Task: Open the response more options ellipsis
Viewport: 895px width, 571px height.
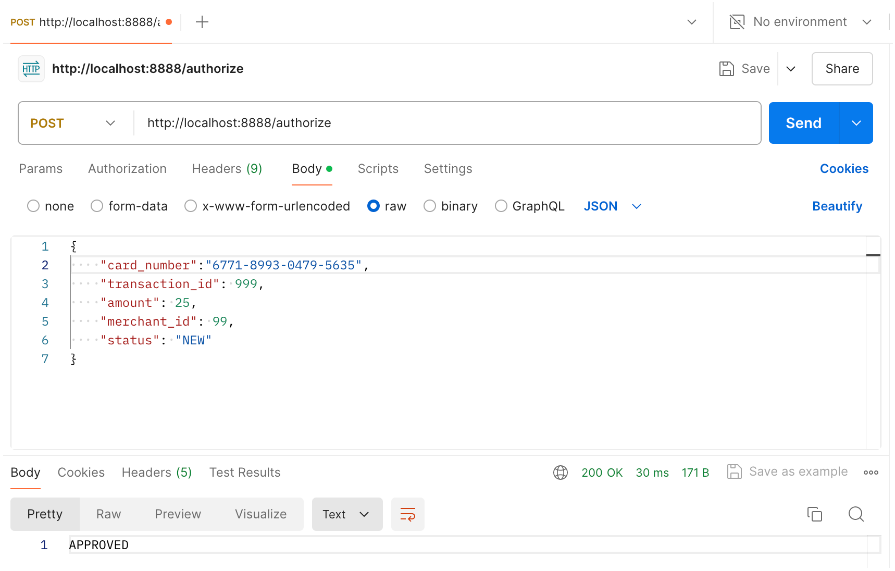Action: click(x=871, y=473)
